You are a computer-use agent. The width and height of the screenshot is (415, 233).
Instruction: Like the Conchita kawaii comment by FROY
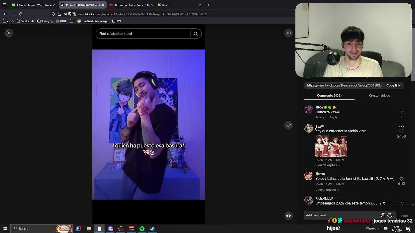pyautogui.click(x=401, y=112)
